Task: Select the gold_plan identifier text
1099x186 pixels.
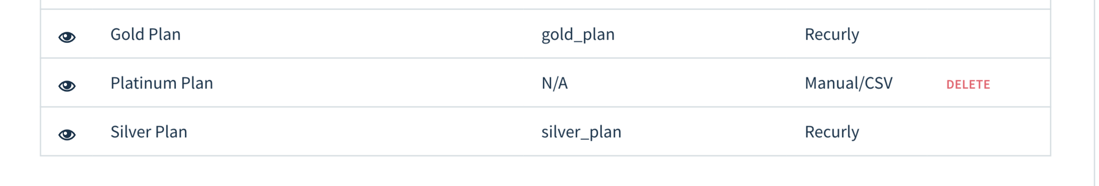Action: [578, 35]
